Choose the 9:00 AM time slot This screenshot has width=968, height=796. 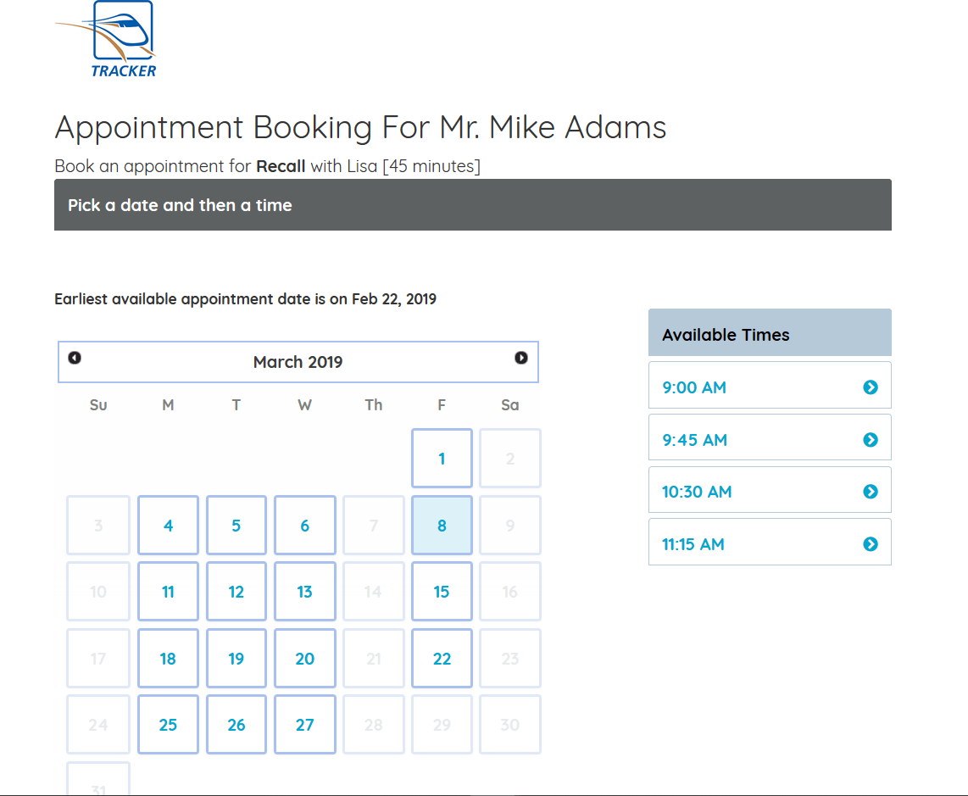(x=770, y=386)
